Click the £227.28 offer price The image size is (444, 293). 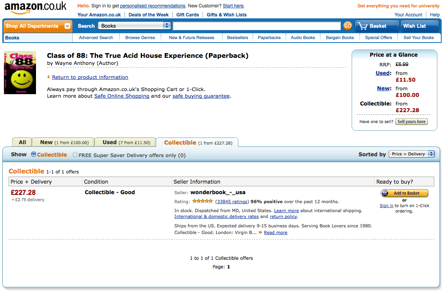coord(23,193)
